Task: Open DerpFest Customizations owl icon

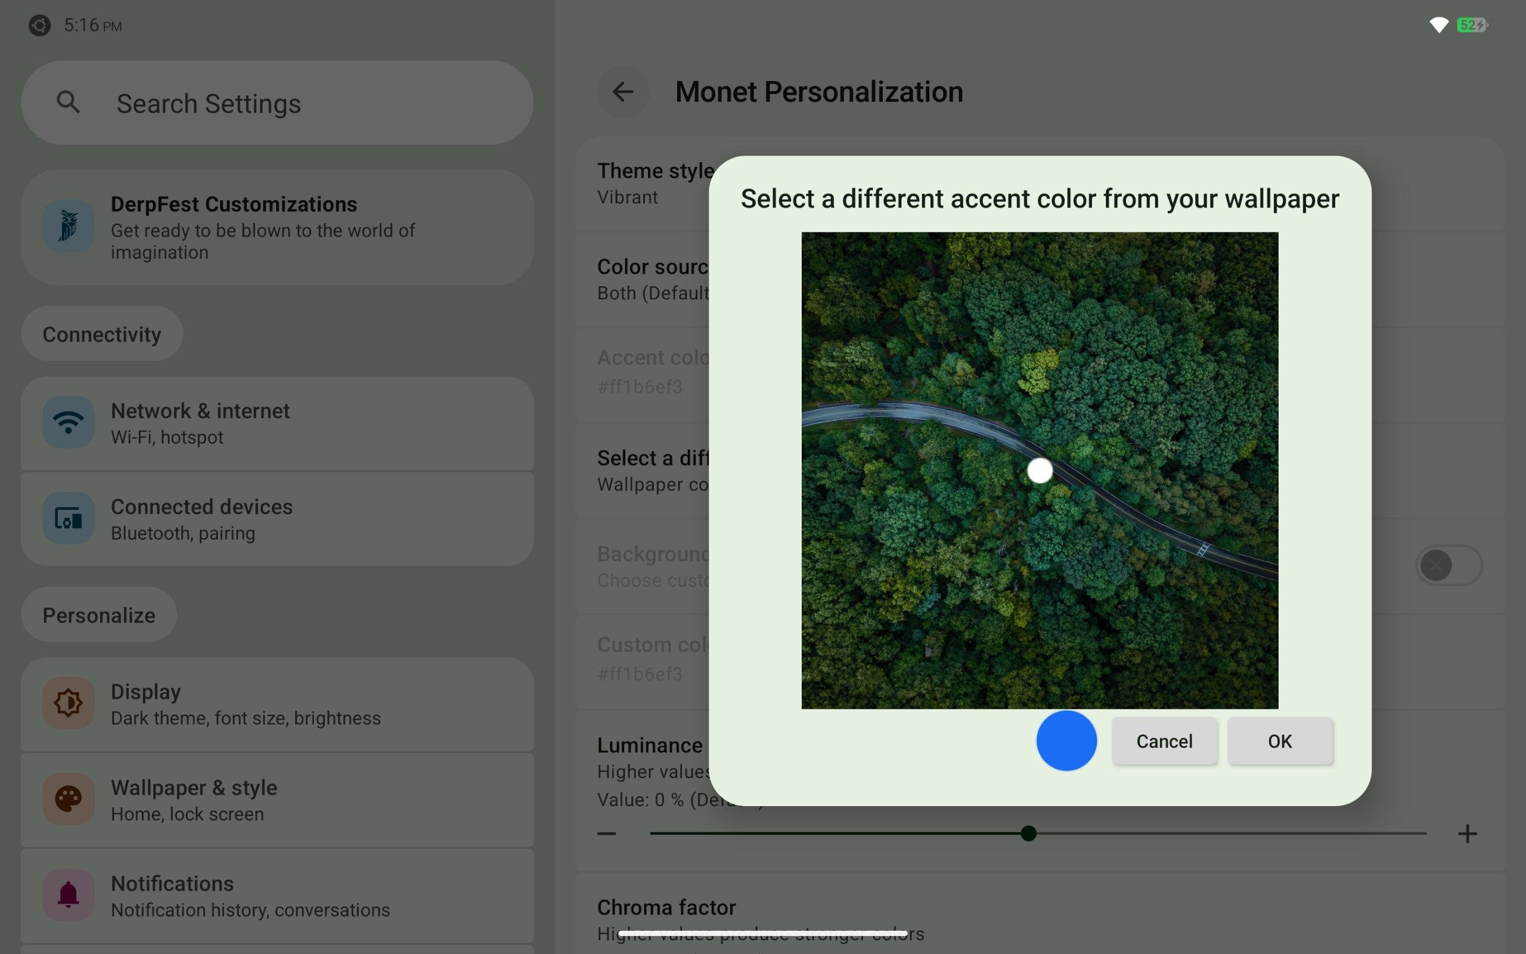Action: 68,226
